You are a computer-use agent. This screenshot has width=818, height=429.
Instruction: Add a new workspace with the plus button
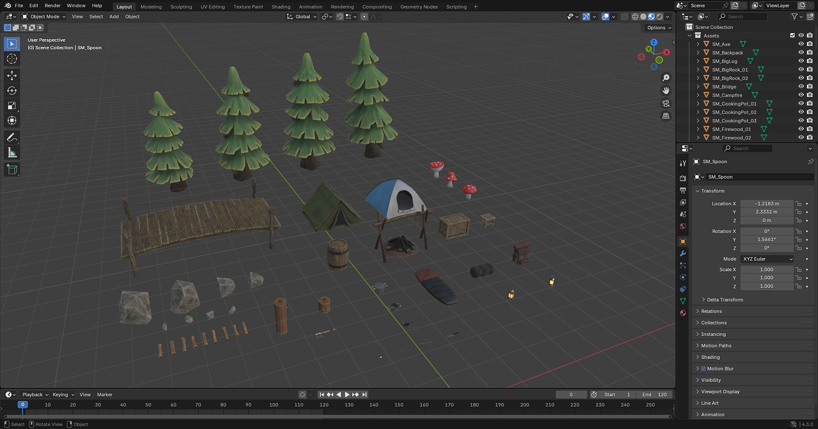(476, 7)
